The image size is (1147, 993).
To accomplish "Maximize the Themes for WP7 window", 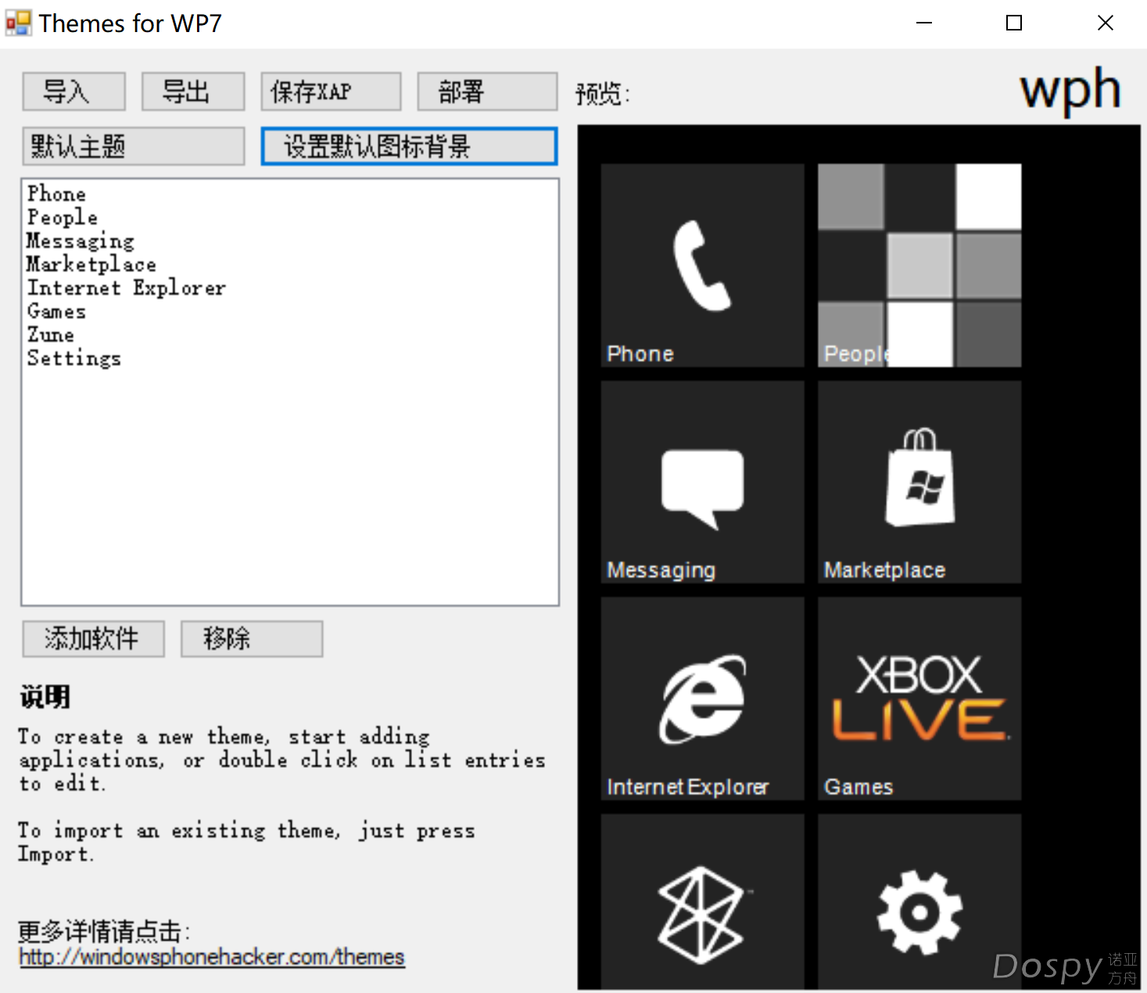I will [x=1014, y=23].
